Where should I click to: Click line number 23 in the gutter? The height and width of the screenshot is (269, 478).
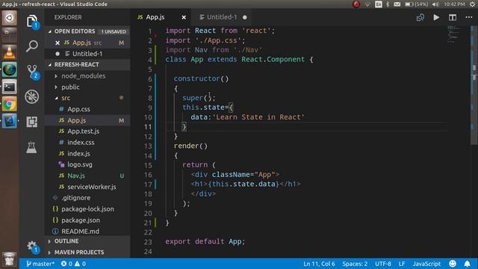(x=148, y=242)
